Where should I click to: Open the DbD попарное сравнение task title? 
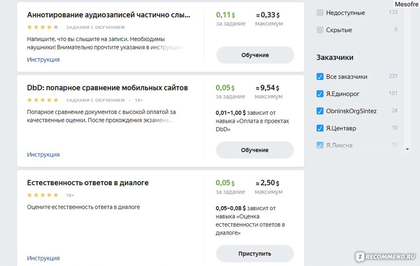pyautogui.click(x=107, y=88)
